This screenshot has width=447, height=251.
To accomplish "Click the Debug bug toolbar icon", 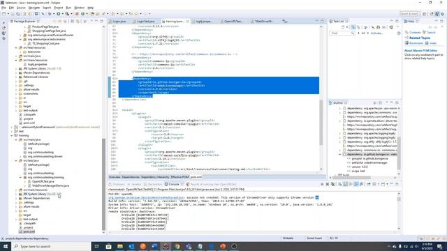I will coord(50,14).
